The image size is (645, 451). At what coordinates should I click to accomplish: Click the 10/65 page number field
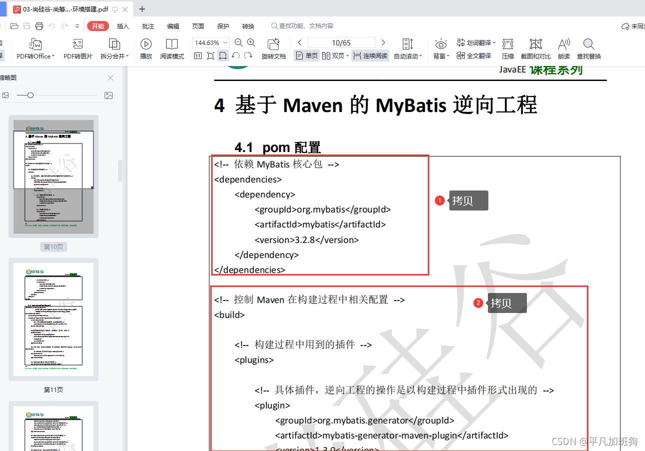(x=341, y=42)
